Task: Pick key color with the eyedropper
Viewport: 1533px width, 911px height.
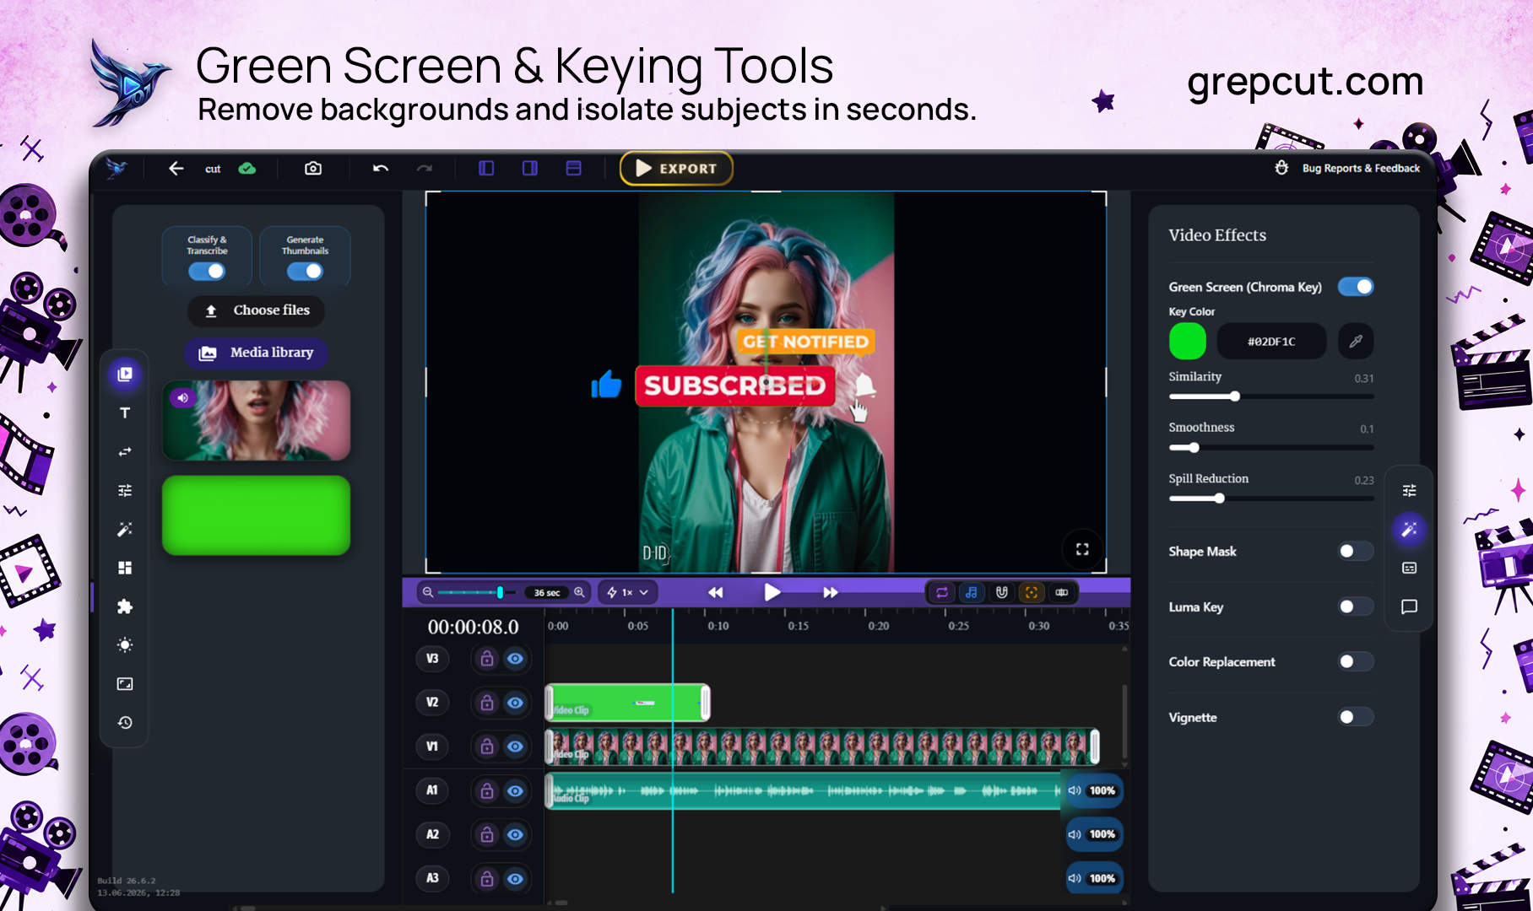Action: coord(1356,342)
